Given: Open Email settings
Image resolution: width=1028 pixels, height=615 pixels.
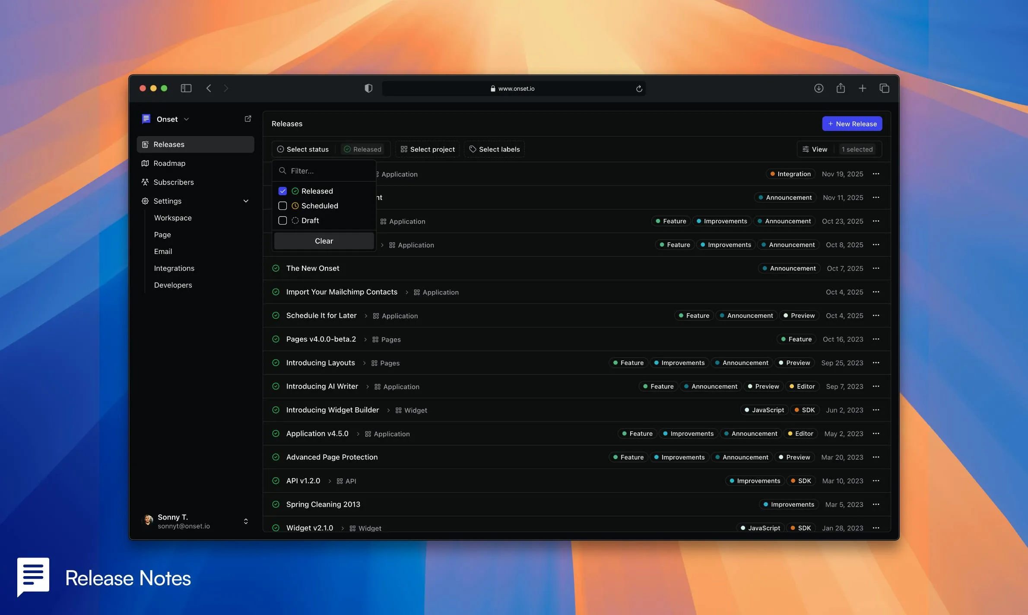Looking at the screenshot, I should (x=163, y=251).
